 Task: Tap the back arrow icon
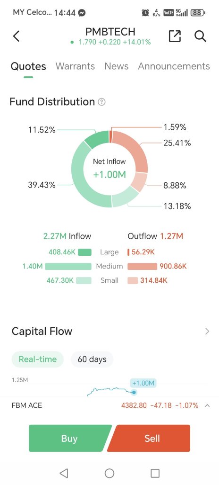pyautogui.click(x=17, y=36)
